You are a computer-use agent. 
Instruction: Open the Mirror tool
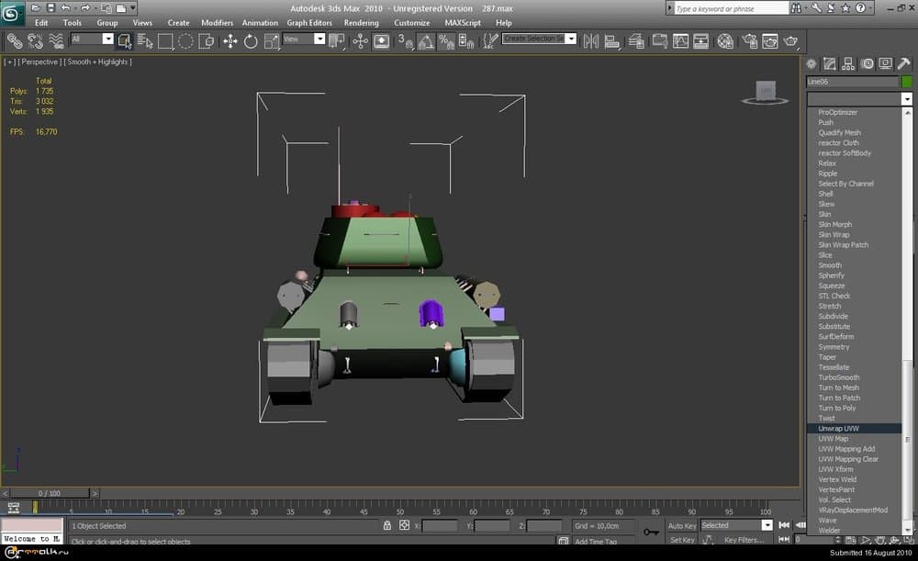590,41
